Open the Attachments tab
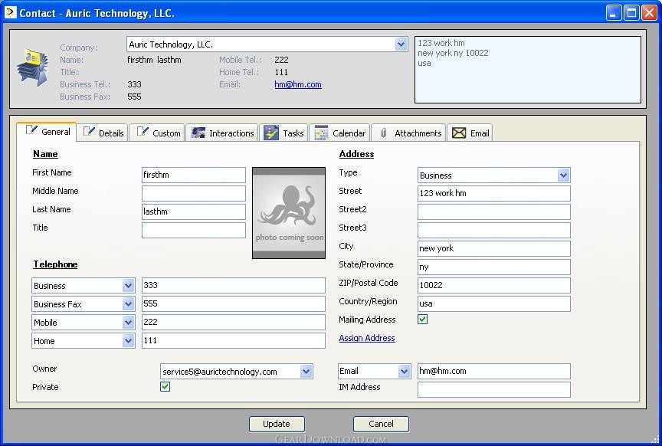 tap(408, 133)
